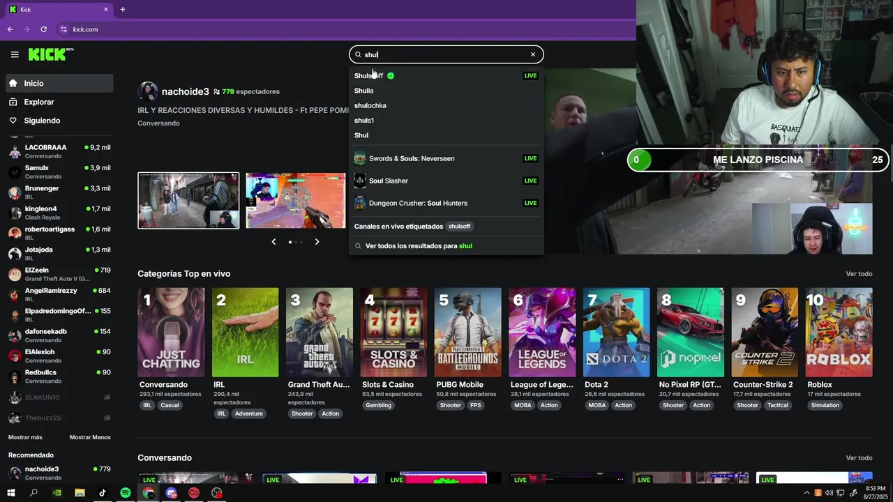Click the Adventure tag under IRL
This screenshot has width=893, height=502.
click(x=248, y=413)
